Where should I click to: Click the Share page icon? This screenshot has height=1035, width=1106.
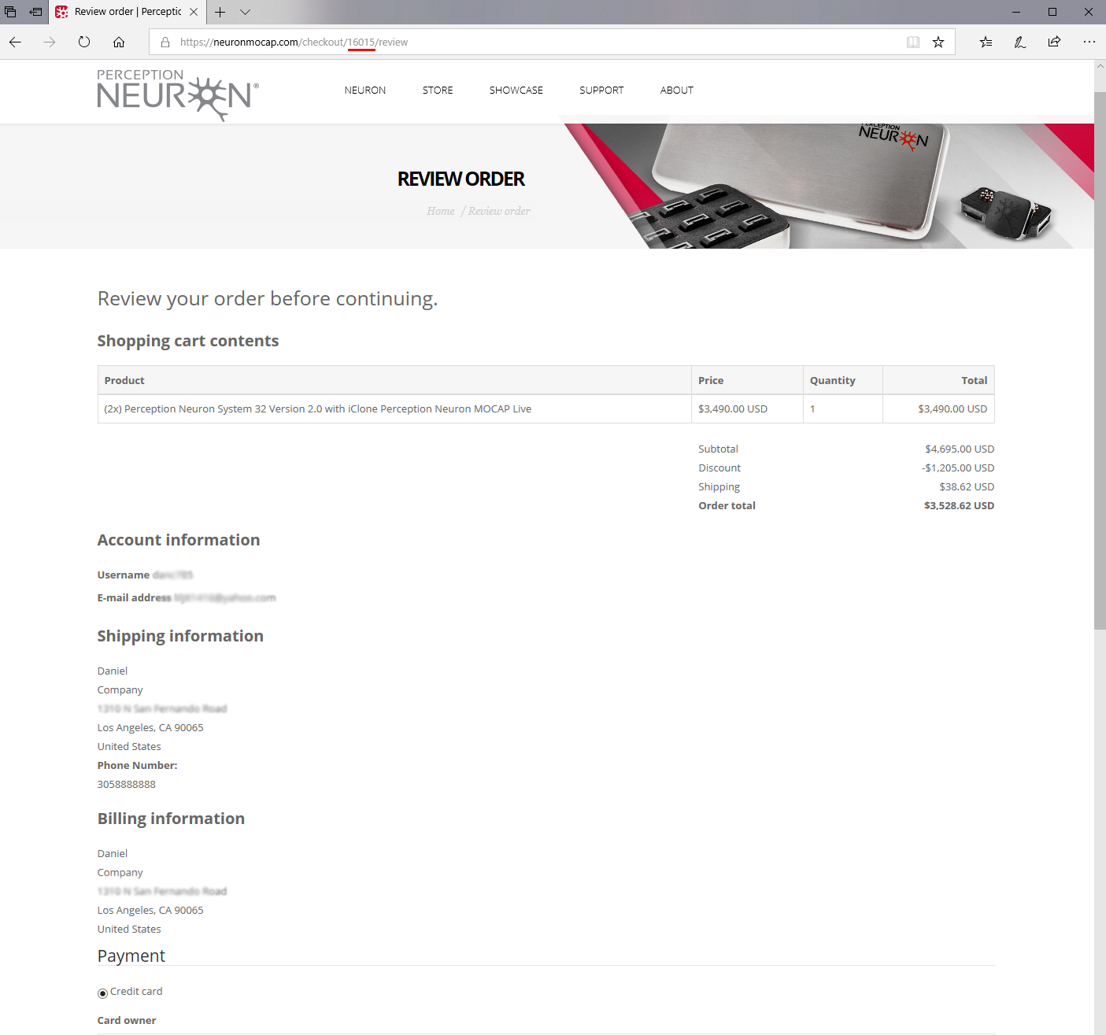coord(1055,43)
